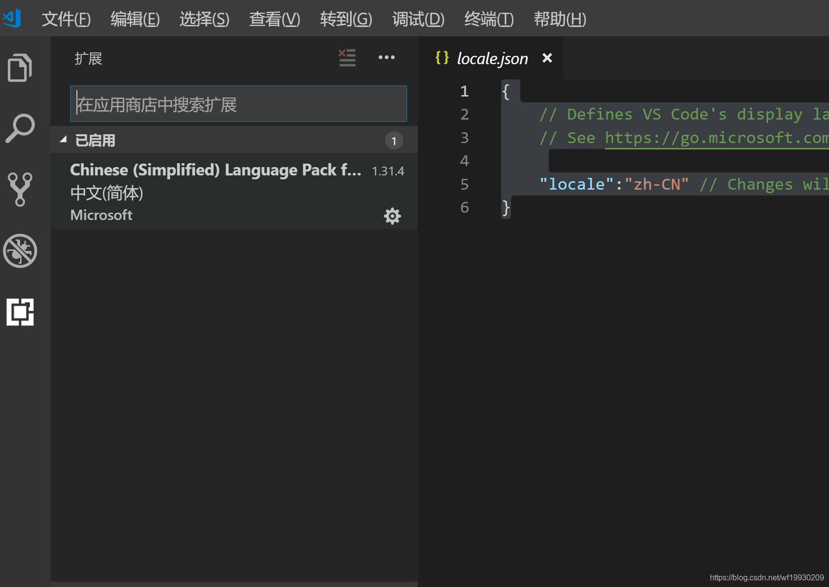Viewport: 829px width, 587px height.
Task: Click the opening brace on line 1
Action: (x=506, y=92)
